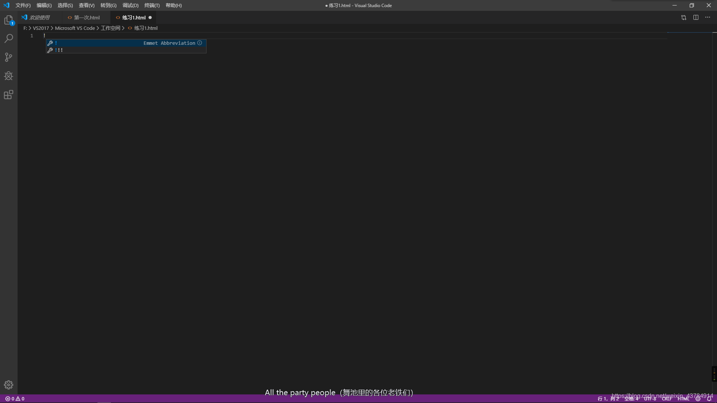Change the UTF-8 file encoding
The image size is (717, 403).
[x=650, y=399]
